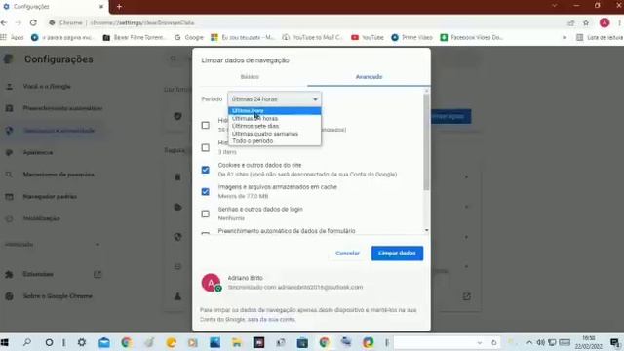Choose Últimos sete dias option

pyautogui.click(x=274, y=126)
